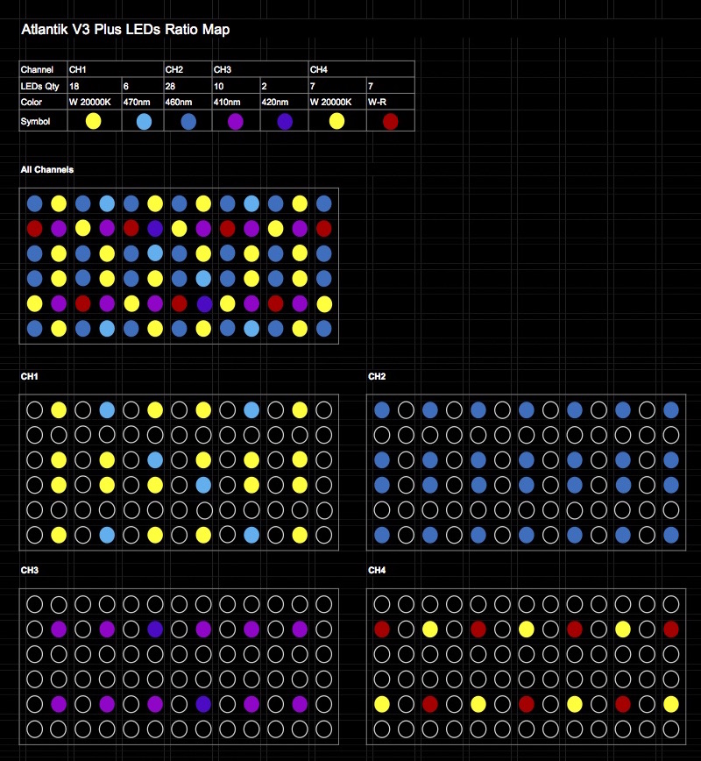Choose the blue 460nm legend symbol
Image resolution: width=701 pixels, height=761 pixels.
pyautogui.click(x=188, y=121)
